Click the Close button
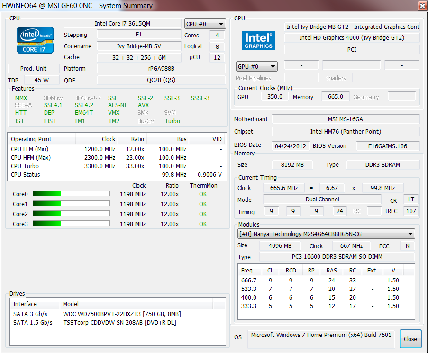Viewport: 428px width, 354px height. 410,339
